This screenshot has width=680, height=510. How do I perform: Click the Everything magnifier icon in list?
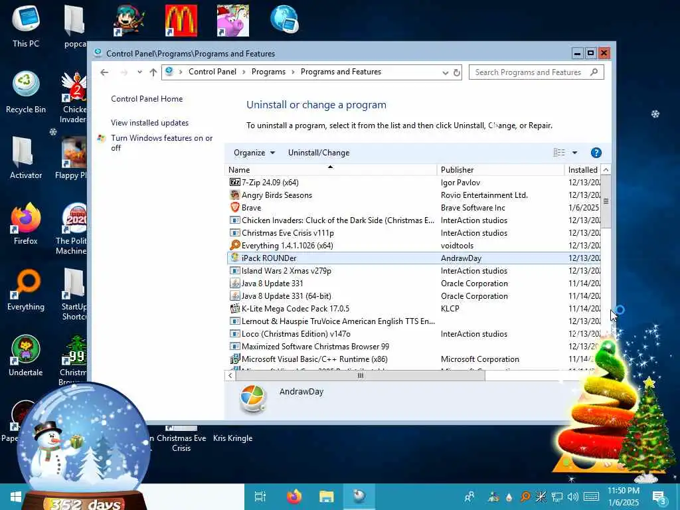tap(234, 245)
